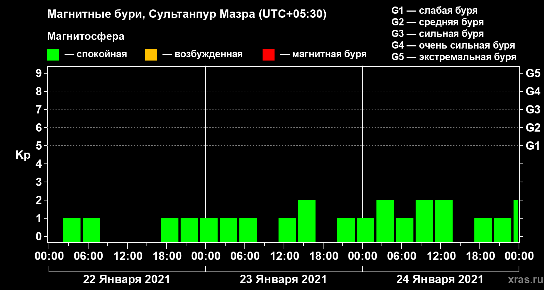The width and height of the screenshot is (544, 290).
Task: Click the orange excited magnetosphere legend swatch
Action: 151,55
